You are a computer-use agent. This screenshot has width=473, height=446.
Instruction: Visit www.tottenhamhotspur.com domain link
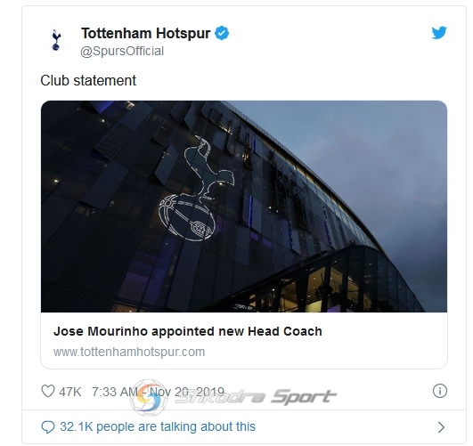pos(129,352)
